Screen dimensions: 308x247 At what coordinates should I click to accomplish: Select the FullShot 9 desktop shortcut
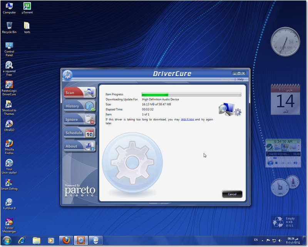(9, 204)
